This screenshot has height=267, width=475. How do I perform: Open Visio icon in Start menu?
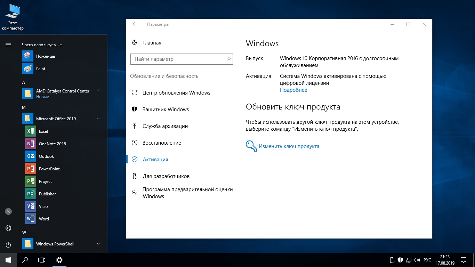pos(31,206)
